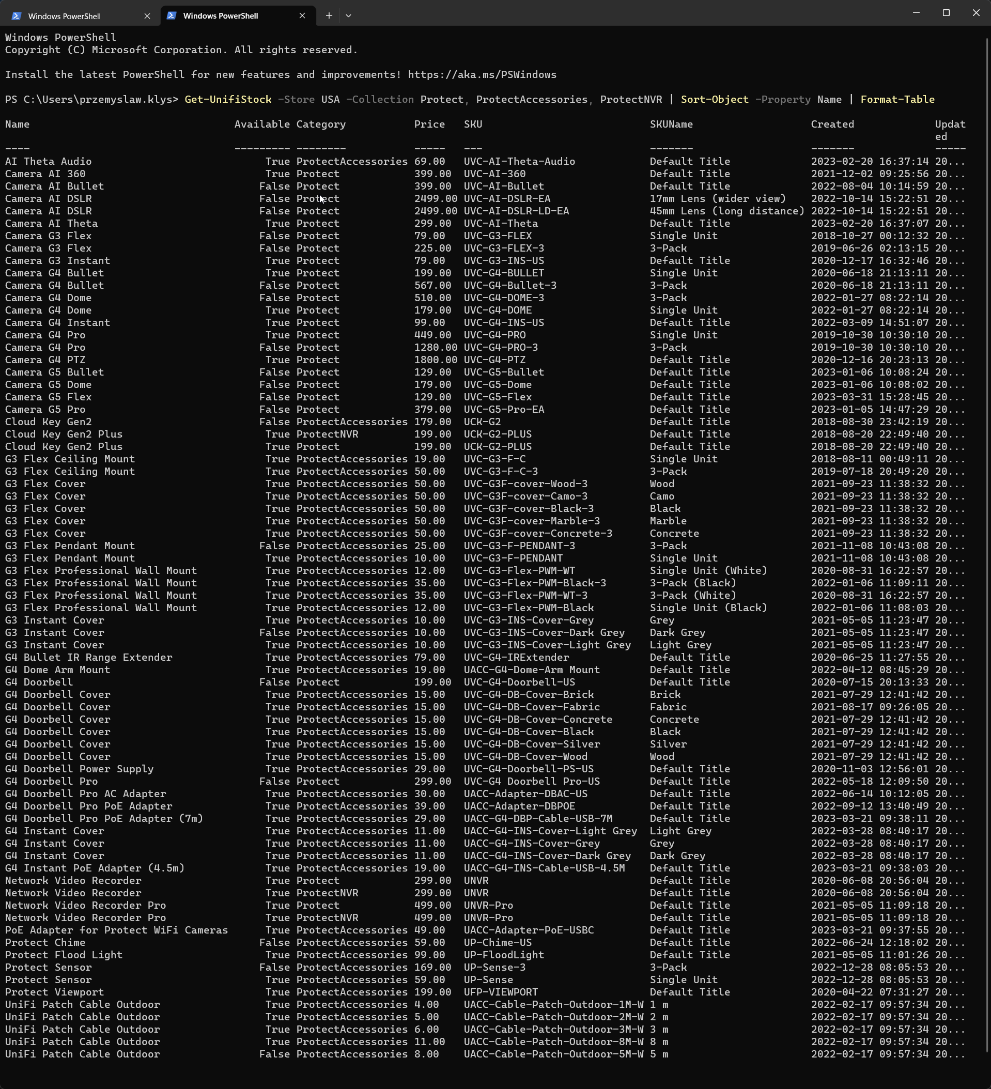Click the PowerShell icon on the active tab
This screenshot has width=991, height=1089.
[x=172, y=15]
